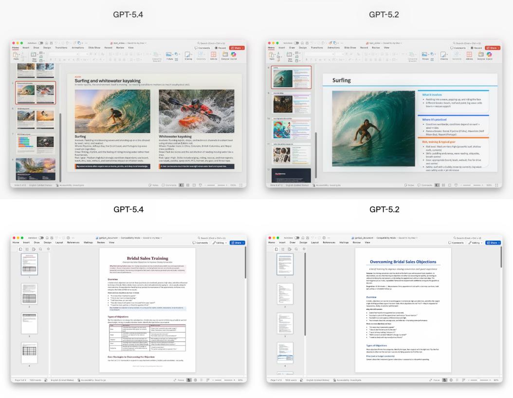Click search icon in bottom-left Word navigation pane
This screenshot has width=513, height=398.
[x=40, y=249]
